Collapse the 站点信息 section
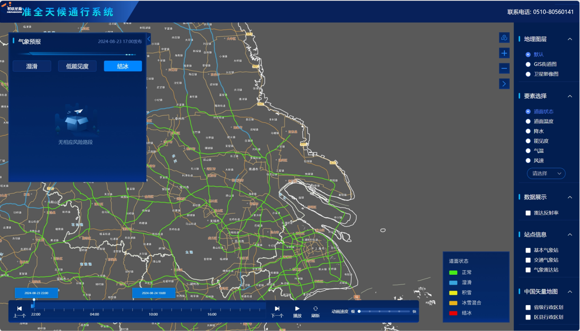The image size is (580, 331). [x=570, y=234]
